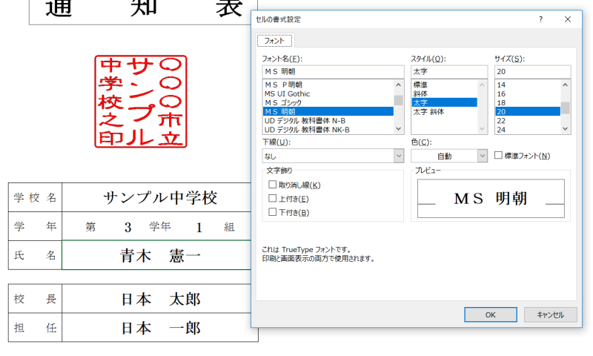Select 太字 斜体 font style

(444, 111)
